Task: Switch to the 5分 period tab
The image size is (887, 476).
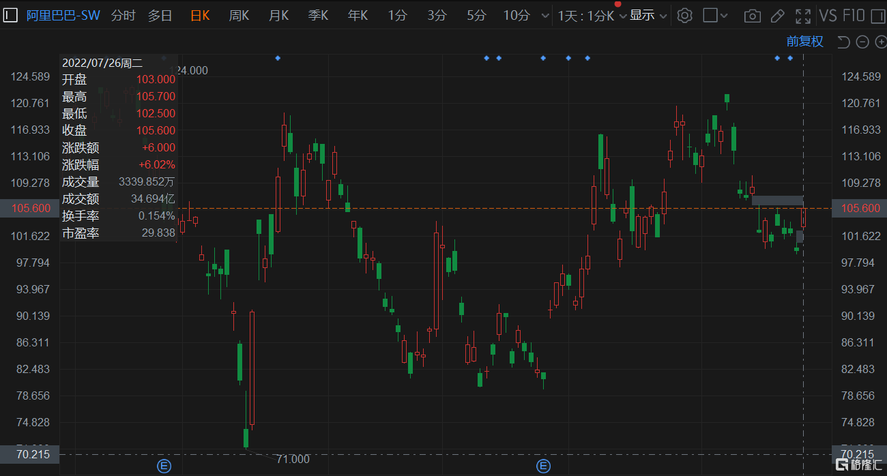Action: click(x=477, y=16)
